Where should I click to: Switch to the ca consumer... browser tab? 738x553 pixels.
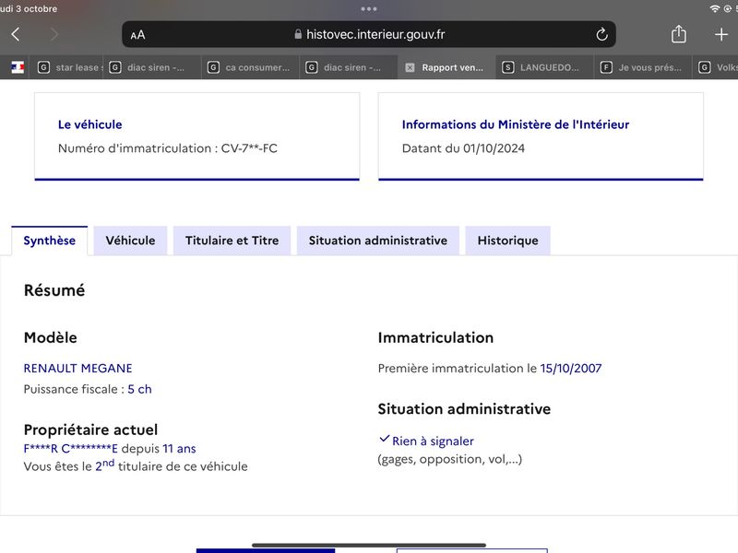coord(250,67)
